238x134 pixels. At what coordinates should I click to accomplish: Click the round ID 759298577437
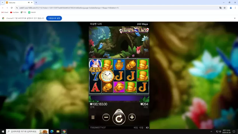click(98, 128)
